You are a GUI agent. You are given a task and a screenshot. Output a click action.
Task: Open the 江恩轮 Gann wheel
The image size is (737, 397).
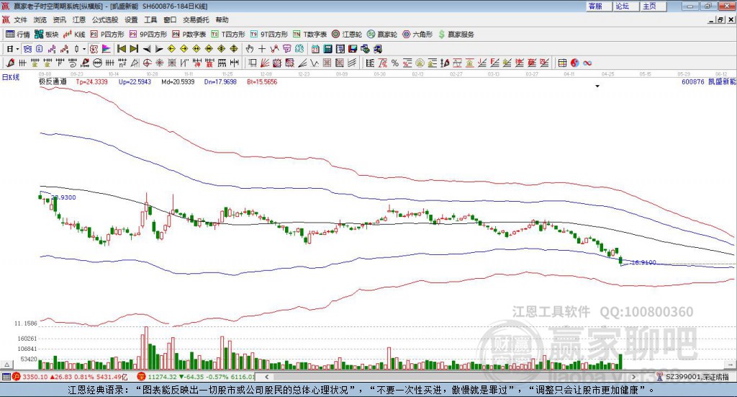[347, 35]
